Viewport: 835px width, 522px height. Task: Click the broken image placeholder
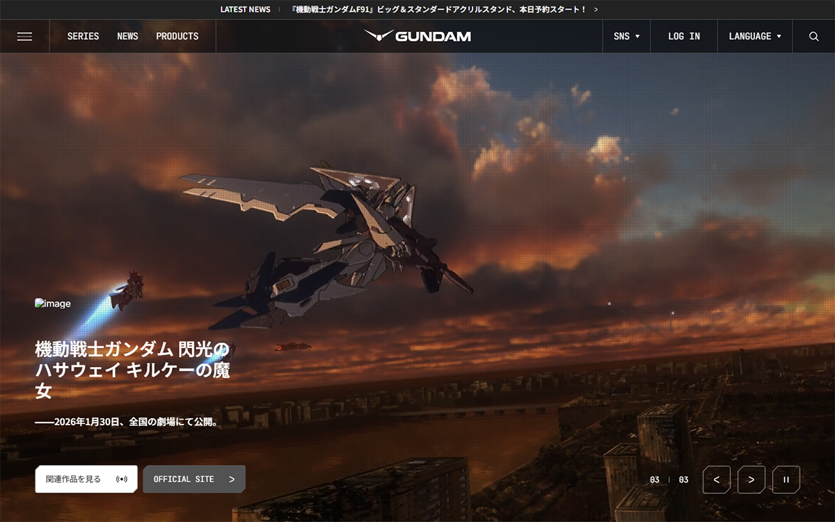pyautogui.click(x=53, y=303)
